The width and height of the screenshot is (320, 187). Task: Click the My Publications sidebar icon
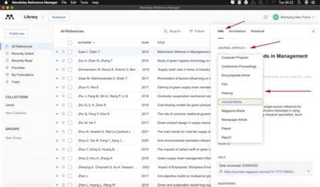7,75
